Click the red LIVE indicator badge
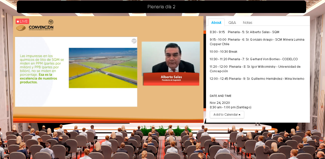The image size is (325, 159). point(22,21)
